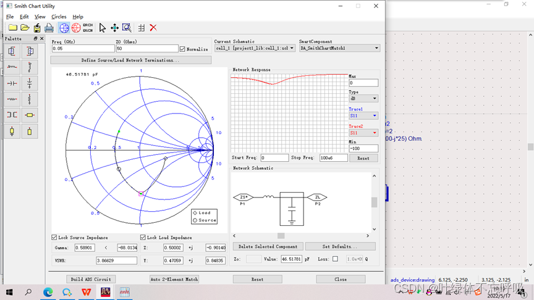Open the Type dB dropdown
The width and height of the screenshot is (534, 300).
point(363,98)
